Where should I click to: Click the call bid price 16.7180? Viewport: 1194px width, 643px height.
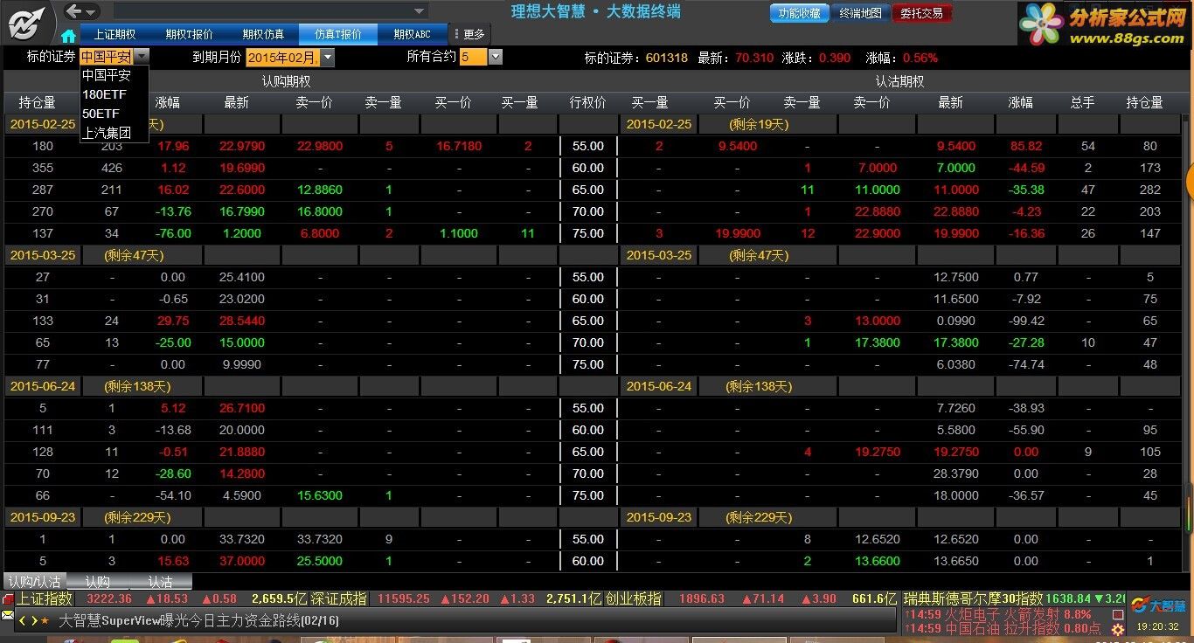pyautogui.click(x=459, y=146)
